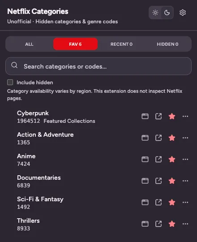The width and height of the screenshot is (197, 242).
Task: Unfavorite Thrillers star
Action: tap(172, 224)
